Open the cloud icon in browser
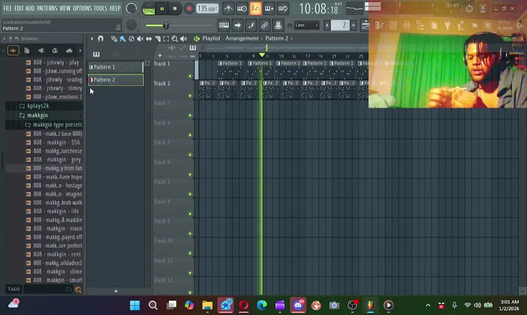This screenshot has height=315, width=527. point(69,51)
